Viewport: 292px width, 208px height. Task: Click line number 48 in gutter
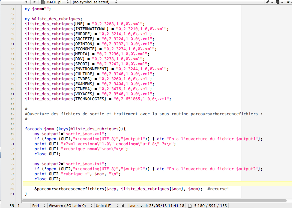click(12, 129)
